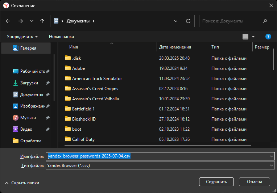Open file name history dropdown arrow
Screen dimensions: 277x193
271,156
